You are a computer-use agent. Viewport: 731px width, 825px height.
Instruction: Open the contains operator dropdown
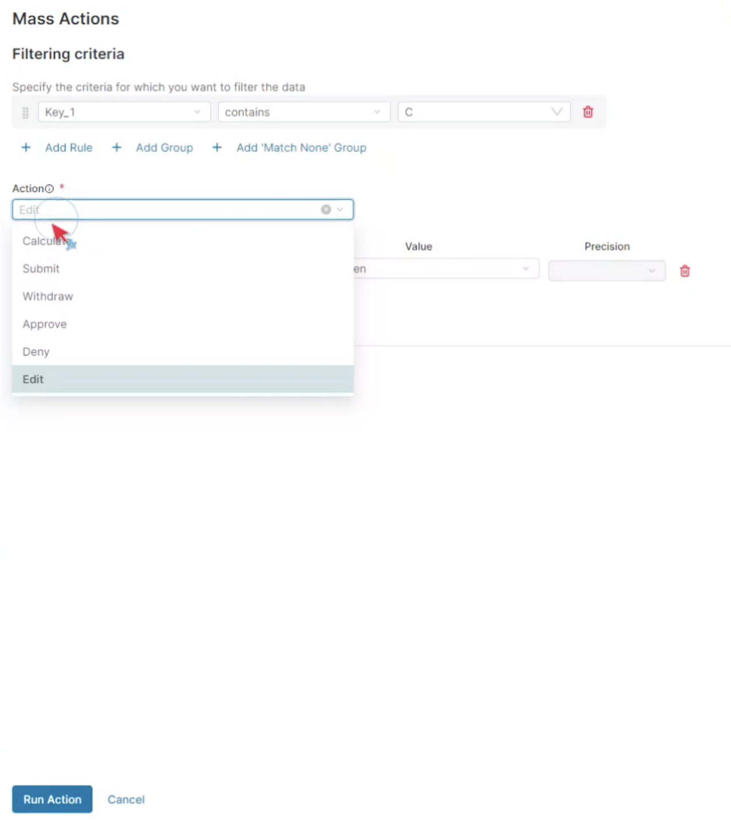304,112
